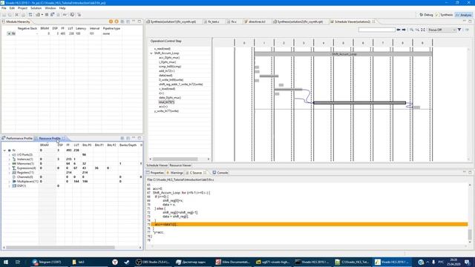Screen dimensions: 475x267
Task: Zoom out on the schedule viewer
Action: [417, 30]
